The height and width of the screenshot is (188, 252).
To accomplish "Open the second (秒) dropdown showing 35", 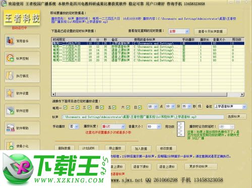I will [190, 107].
